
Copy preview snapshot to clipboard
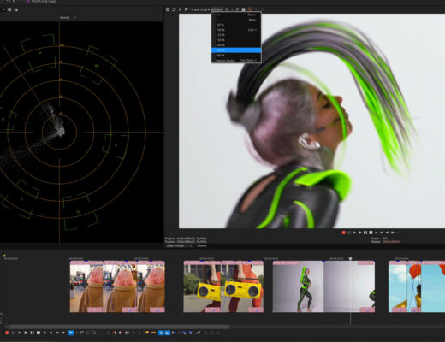(x=237, y=9)
